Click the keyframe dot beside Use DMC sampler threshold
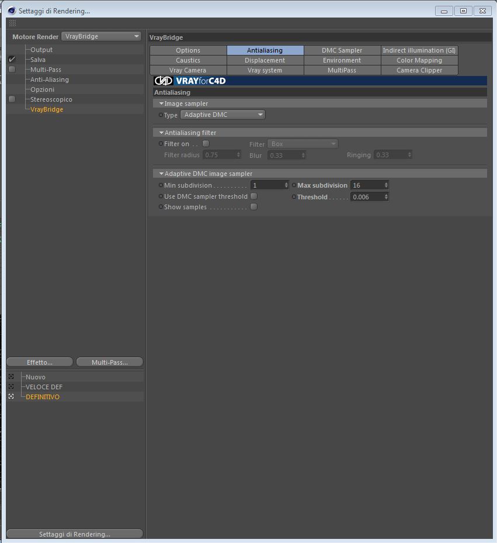 tap(161, 196)
